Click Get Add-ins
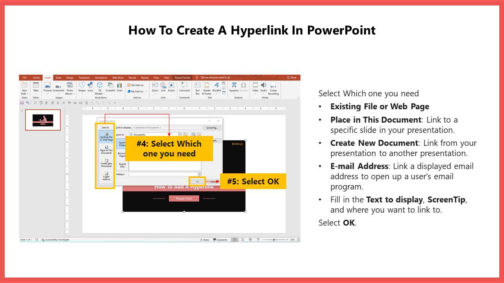504x283 pixels. 135,85
